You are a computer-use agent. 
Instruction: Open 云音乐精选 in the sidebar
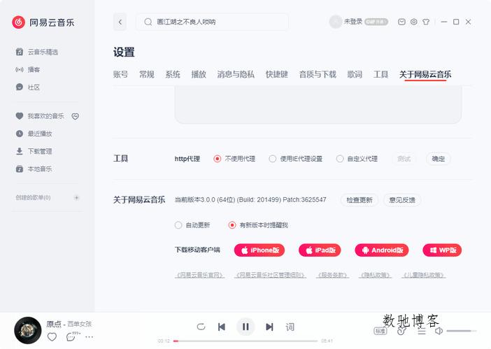[x=37, y=52]
